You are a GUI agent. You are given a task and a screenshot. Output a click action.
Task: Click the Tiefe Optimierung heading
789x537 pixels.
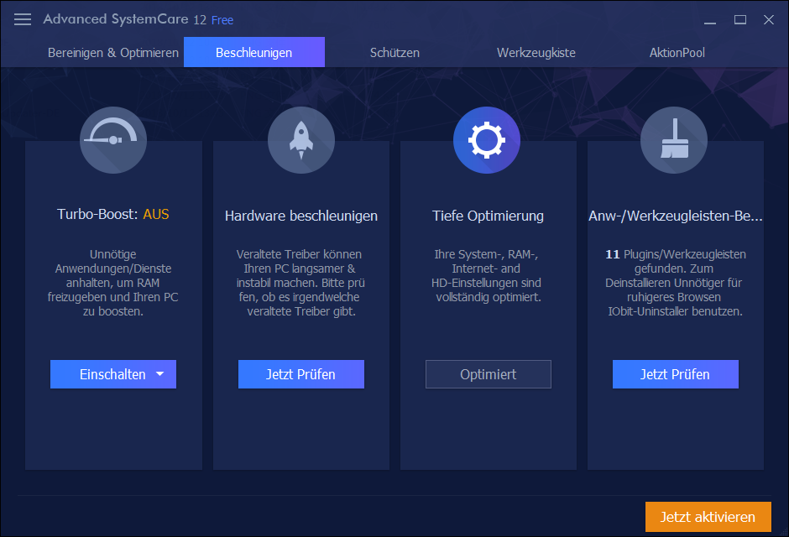[489, 216]
